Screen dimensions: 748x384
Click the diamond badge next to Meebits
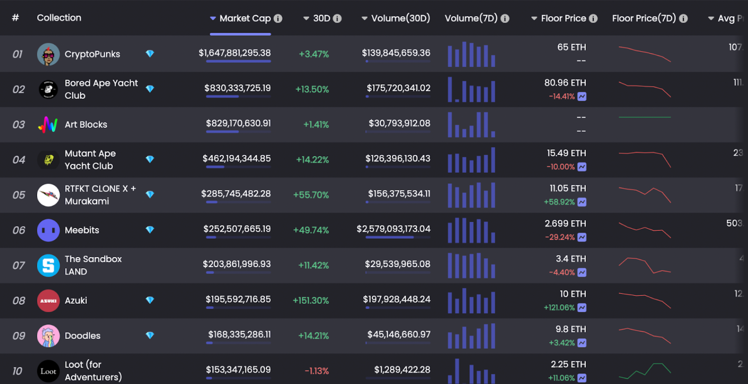coord(150,230)
